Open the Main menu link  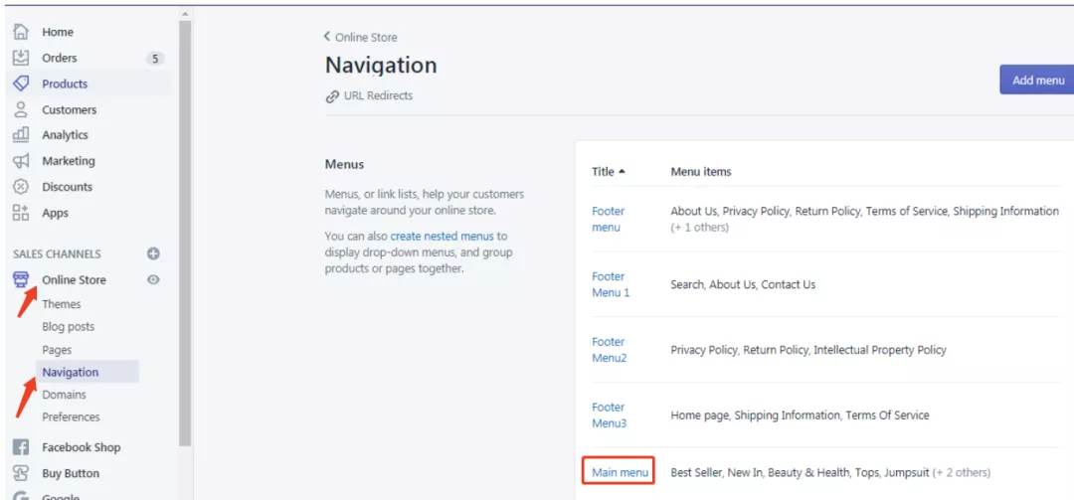point(620,472)
